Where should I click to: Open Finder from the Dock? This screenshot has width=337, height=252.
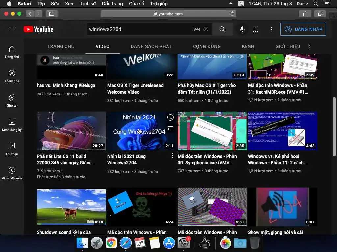coord(82,243)
